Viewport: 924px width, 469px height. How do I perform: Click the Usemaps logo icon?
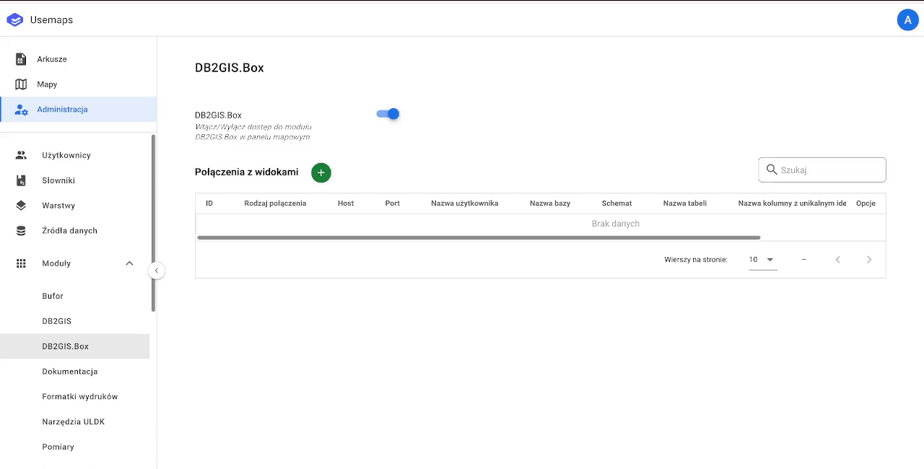pos(14,20)
